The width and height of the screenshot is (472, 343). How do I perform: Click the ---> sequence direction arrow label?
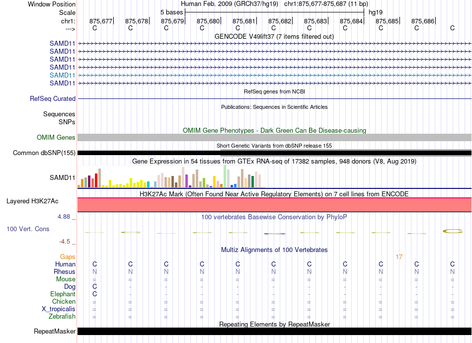[x=70, y=29]
